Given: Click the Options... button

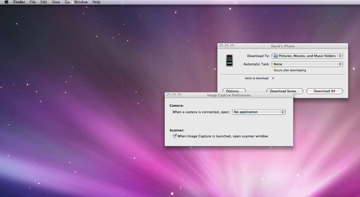Looking at the screenshot, I should (x=234, y=91).
